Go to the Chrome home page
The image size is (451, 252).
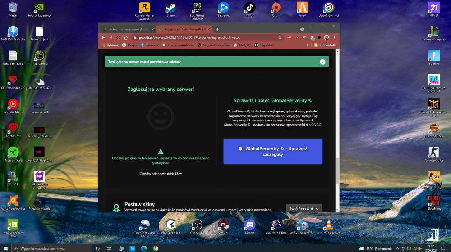tap(126, 38)
